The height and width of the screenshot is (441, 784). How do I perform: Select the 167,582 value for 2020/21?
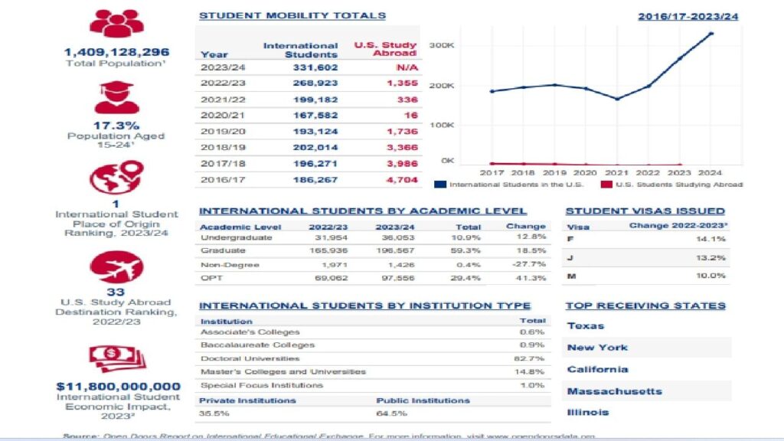click(315, 116)
